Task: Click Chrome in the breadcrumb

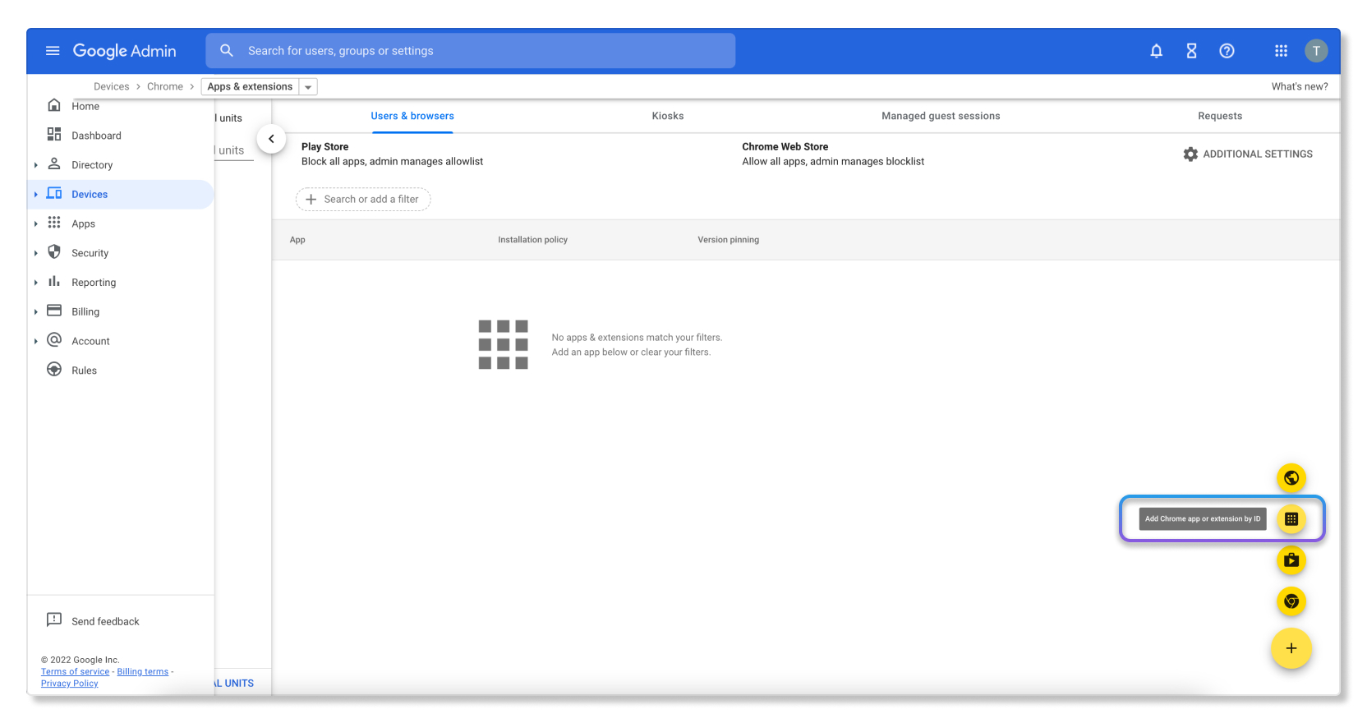Action: click(x=165, y=86)
